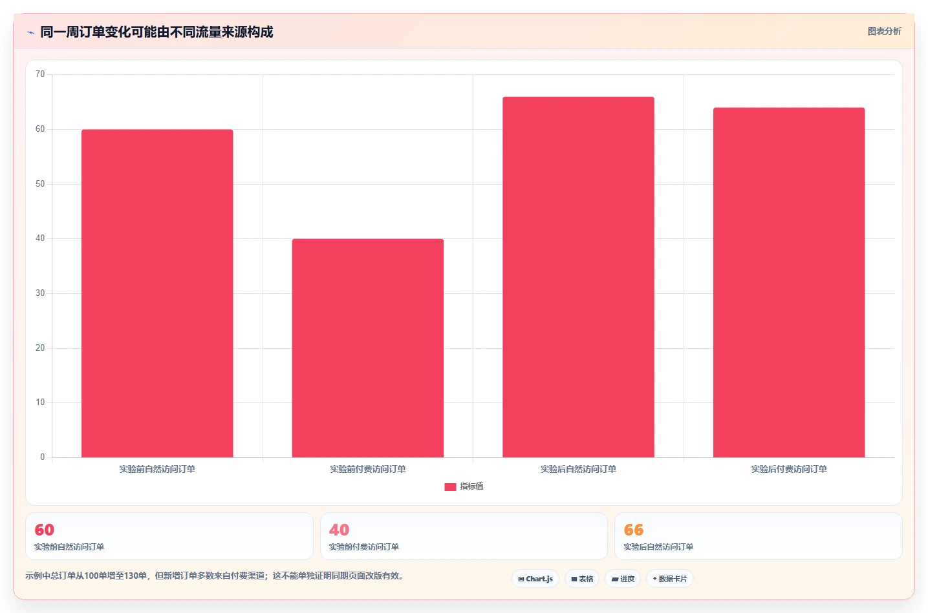
Task: Click the lightning icon beside the title
Action: click(30, 32)
